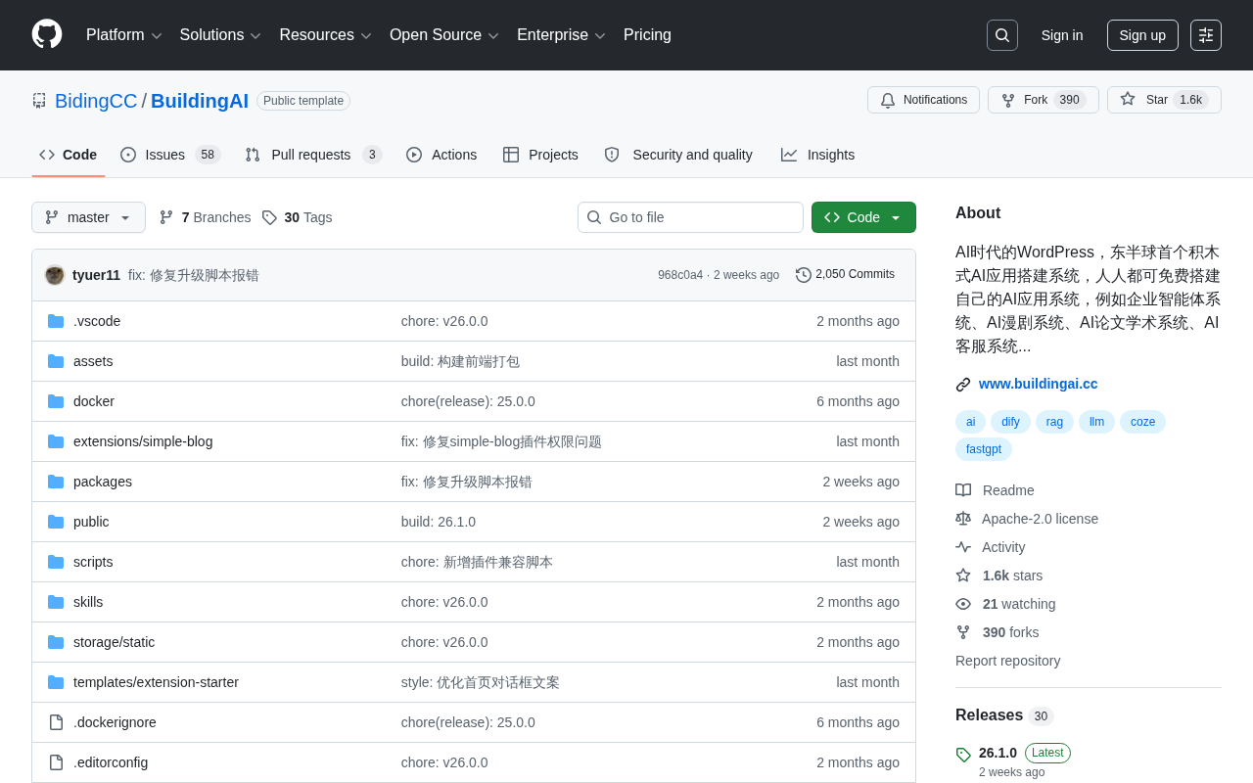This screenshot has height=783, width=1253.
Task: Switch to the Projects tab
Action: click(540, 155)
